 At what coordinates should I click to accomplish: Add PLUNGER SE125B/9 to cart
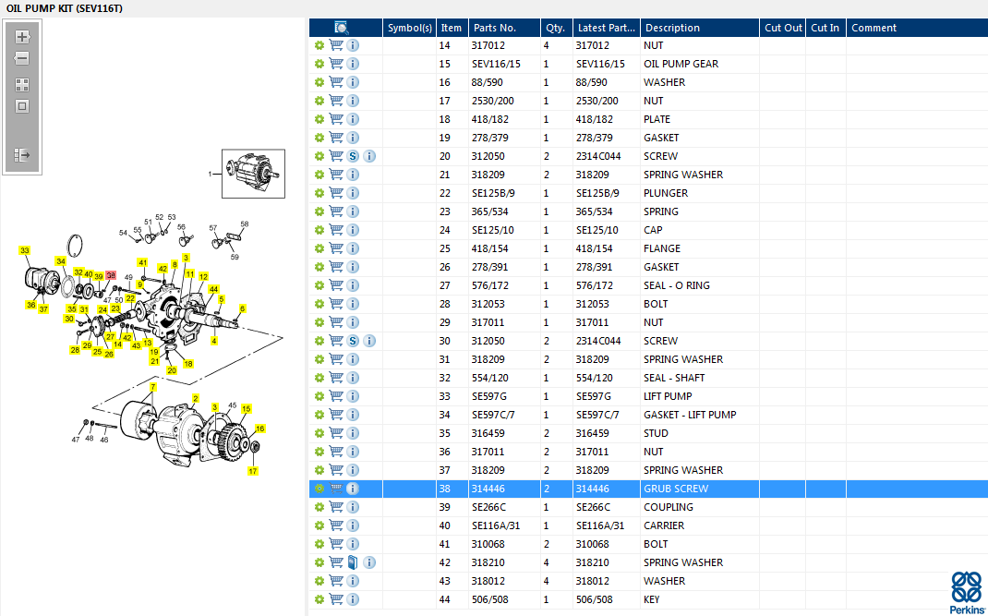336,193
